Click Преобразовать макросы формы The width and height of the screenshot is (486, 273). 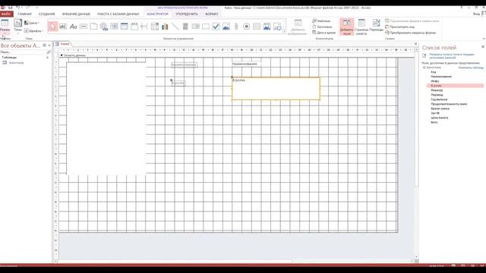(410, 33)
